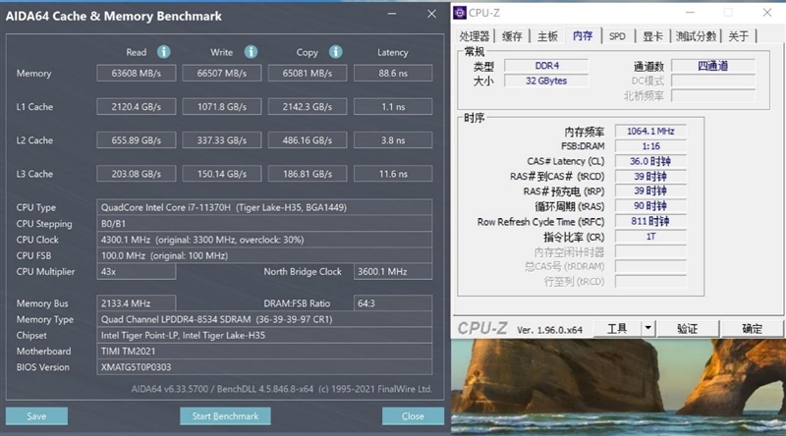786x436 pixels.
Task: Click the L2 Cache Copy value 486.16 GB/s
Action: coord(308,140)
